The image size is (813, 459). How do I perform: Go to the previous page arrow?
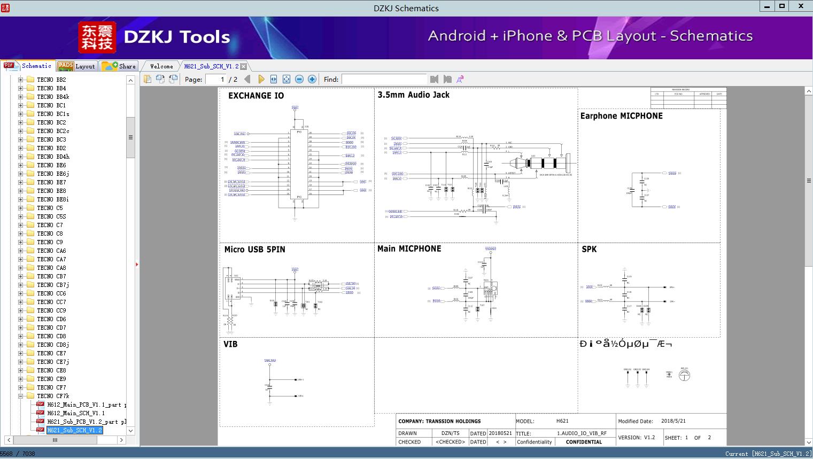[x=247, y=79]
